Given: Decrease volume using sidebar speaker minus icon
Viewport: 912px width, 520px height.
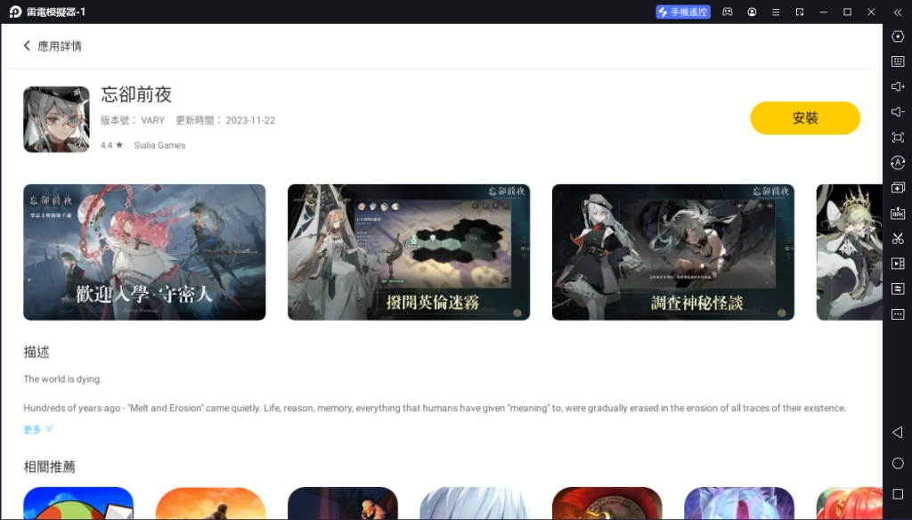Looking at the screenshot, I should click(898, 111).
